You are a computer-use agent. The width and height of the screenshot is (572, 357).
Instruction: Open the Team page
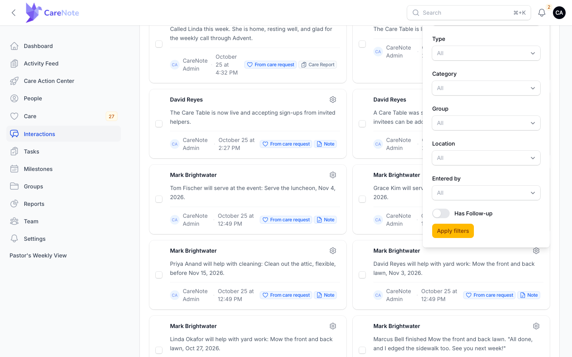(x=64, y=221)
